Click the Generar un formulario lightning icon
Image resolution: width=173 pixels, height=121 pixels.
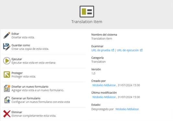pos(7,100)
